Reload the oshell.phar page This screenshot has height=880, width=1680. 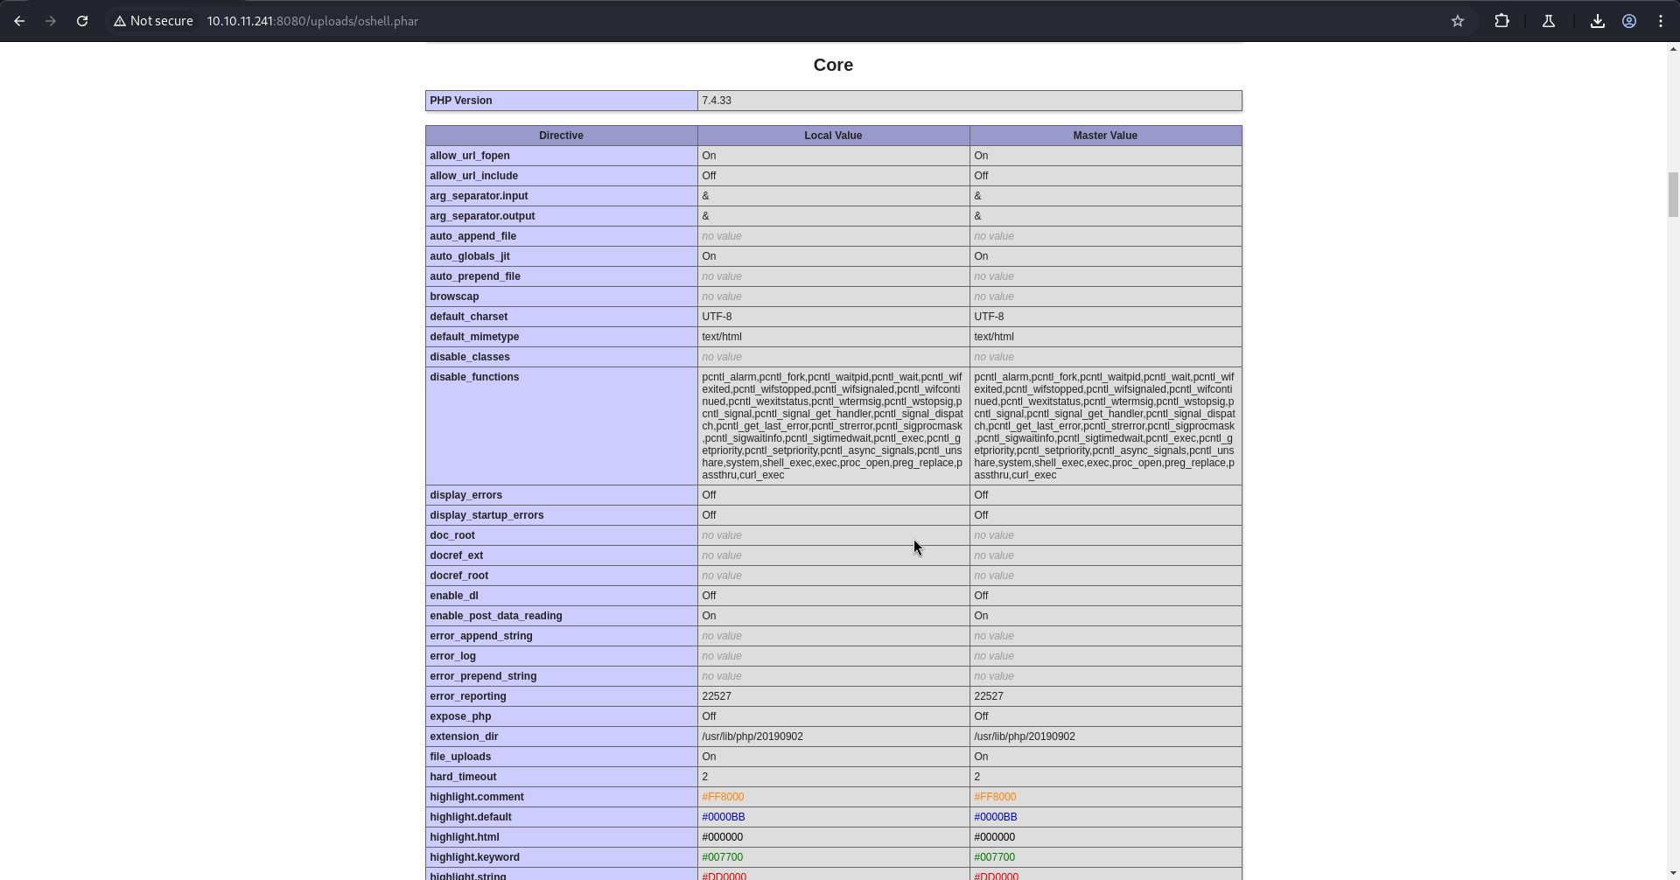click(82, 21)
